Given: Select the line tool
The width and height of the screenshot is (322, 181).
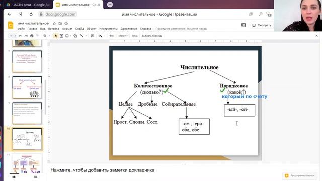Looking at the screenshot, I should (82, 36).
